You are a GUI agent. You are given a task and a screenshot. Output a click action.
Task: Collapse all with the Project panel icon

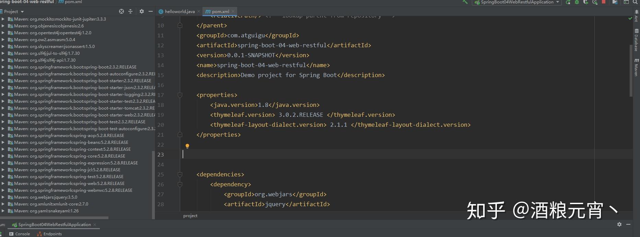tap(130, 11)
